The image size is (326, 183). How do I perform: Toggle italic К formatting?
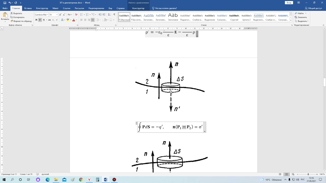click(40, 20)
